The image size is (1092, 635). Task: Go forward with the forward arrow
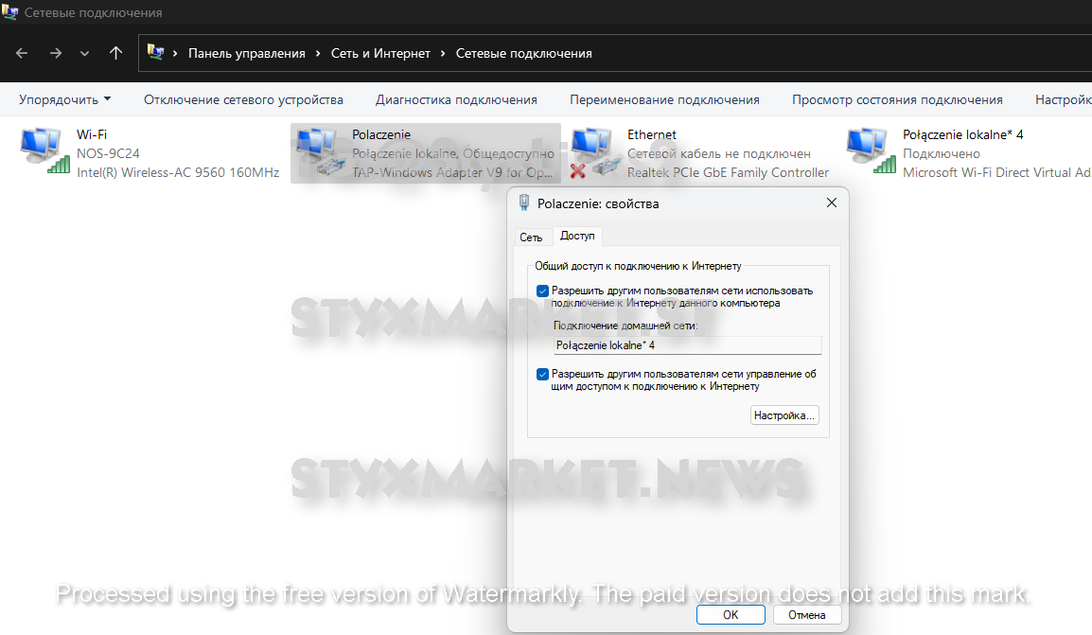(56, 53)
